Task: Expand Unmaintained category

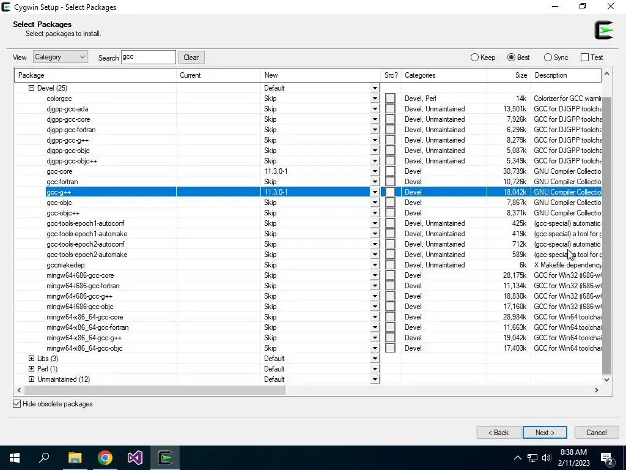Action: click(32, 379)
